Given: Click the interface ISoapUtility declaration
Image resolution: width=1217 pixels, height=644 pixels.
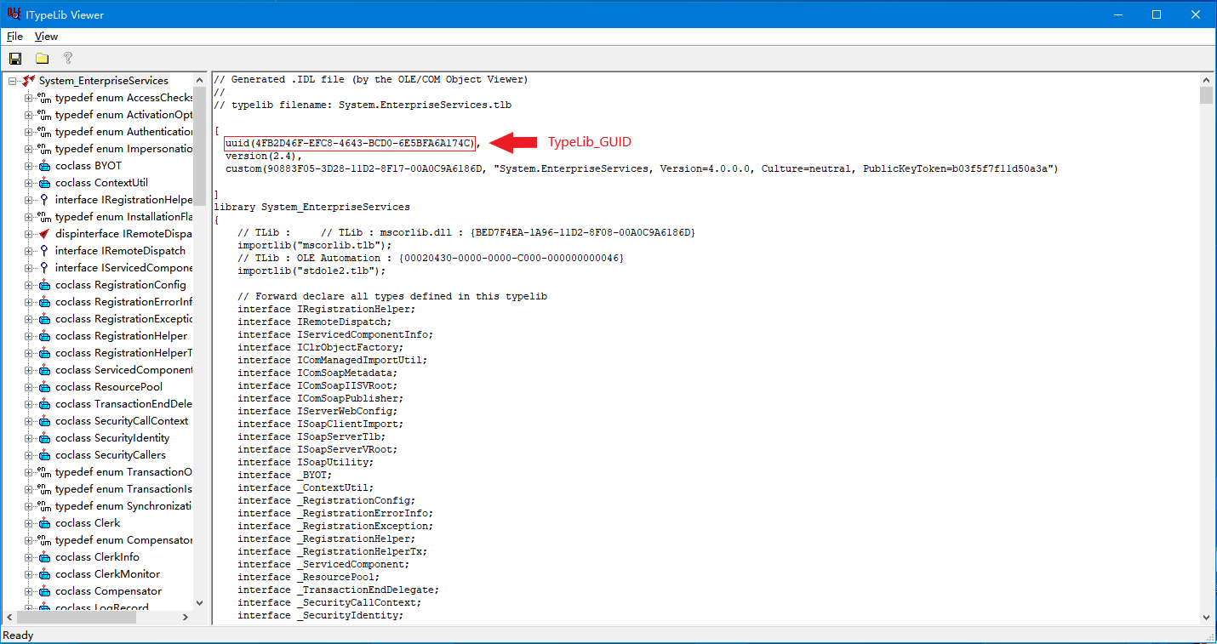Looking at the screenshot, I should tap(306, 462).
